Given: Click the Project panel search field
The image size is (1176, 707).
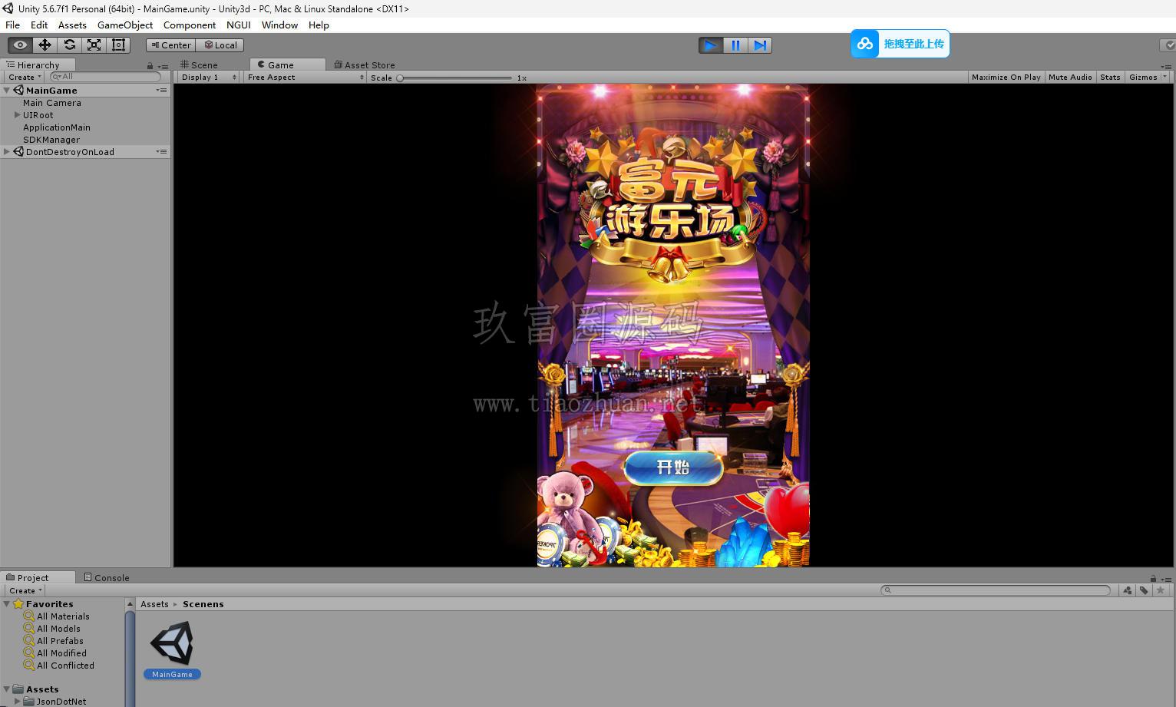Looking at the screenshot, I should [x=996, y=590].
